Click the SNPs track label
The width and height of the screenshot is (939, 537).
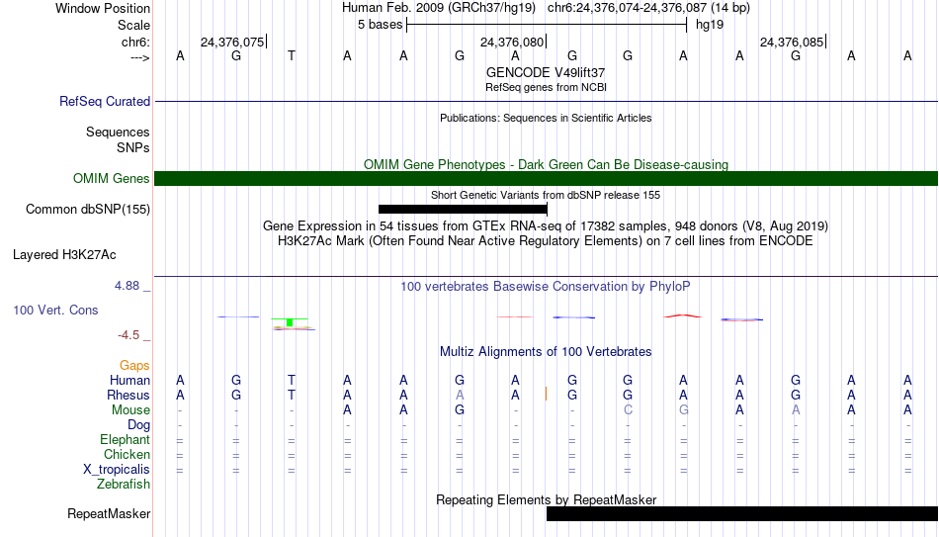point(133,147)
